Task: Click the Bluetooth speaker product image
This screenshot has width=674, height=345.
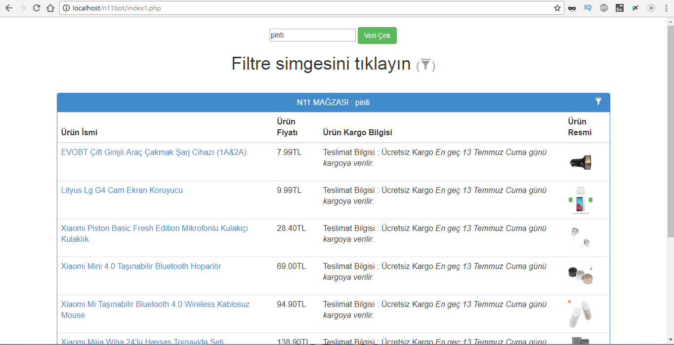Action: pos(580,275)
